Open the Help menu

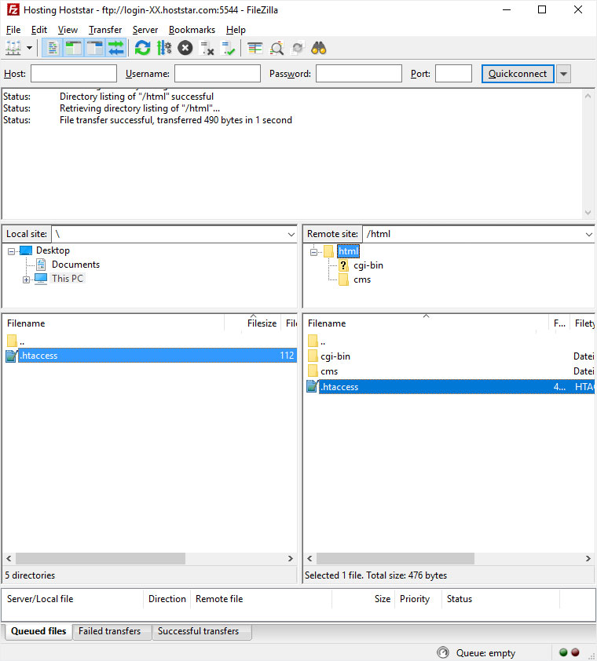coord(236,30)
